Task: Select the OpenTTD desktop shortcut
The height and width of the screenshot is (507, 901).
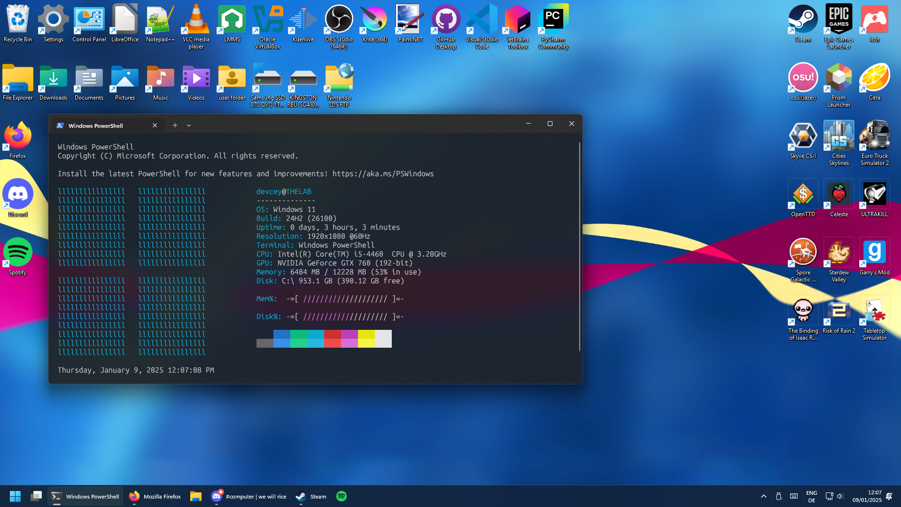Action: 803,198
